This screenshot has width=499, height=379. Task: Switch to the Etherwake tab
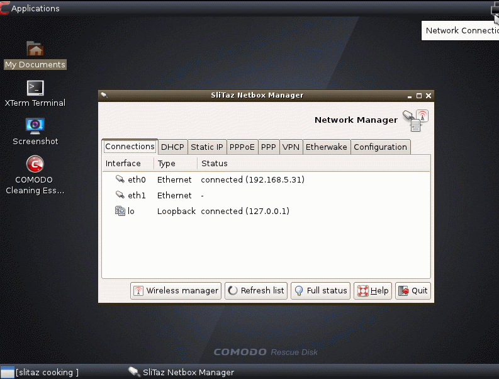coord(326,147)
